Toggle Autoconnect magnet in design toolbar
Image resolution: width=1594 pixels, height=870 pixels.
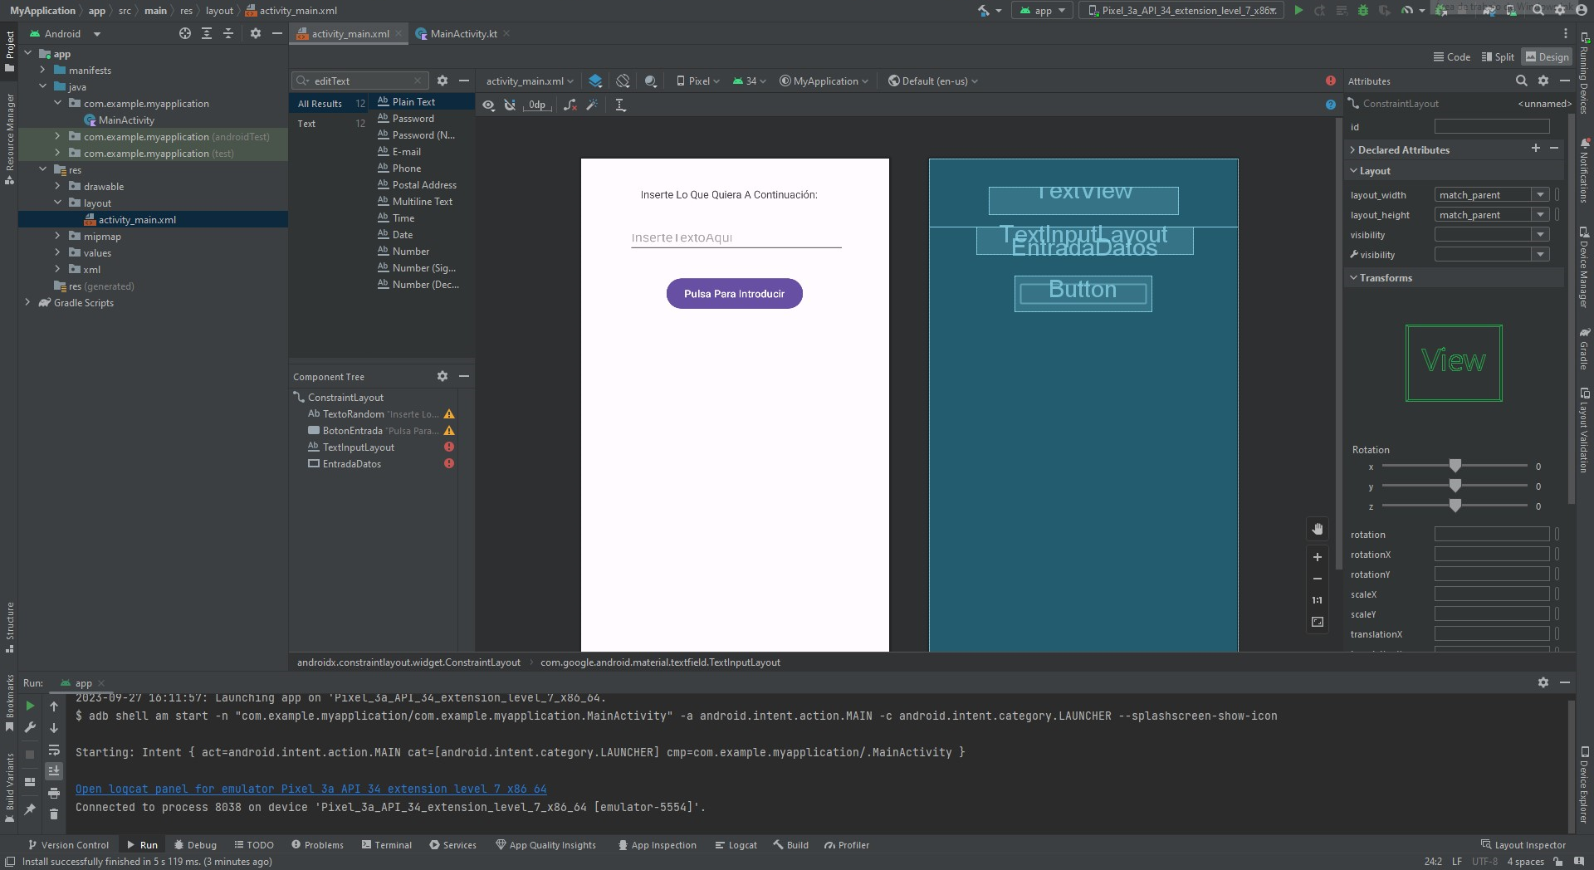(x=510, y=105)
